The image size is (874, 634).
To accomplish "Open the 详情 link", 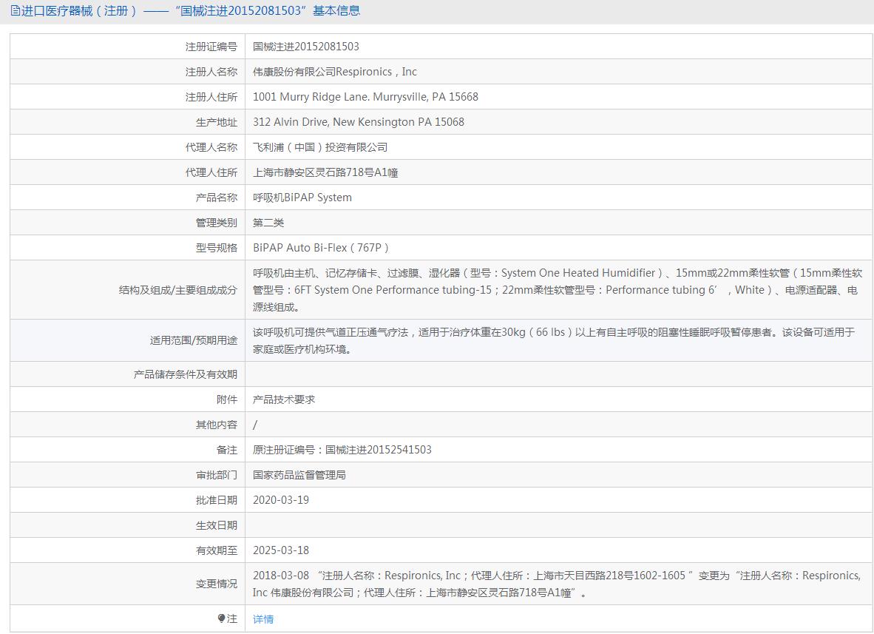I will pos(263,619).
